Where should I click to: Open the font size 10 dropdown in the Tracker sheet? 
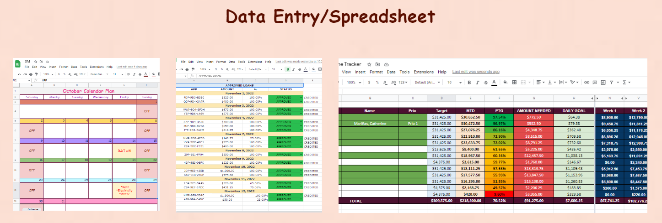pos(454,82)
